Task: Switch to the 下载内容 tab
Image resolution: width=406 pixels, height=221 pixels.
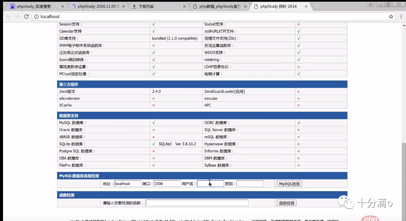Action: [x=155, y=6]
